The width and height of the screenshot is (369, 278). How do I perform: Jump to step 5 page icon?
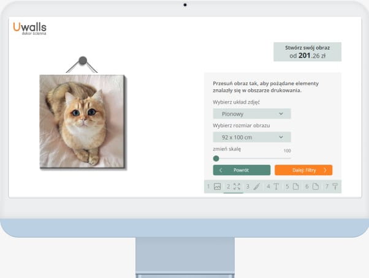(295, 187)
